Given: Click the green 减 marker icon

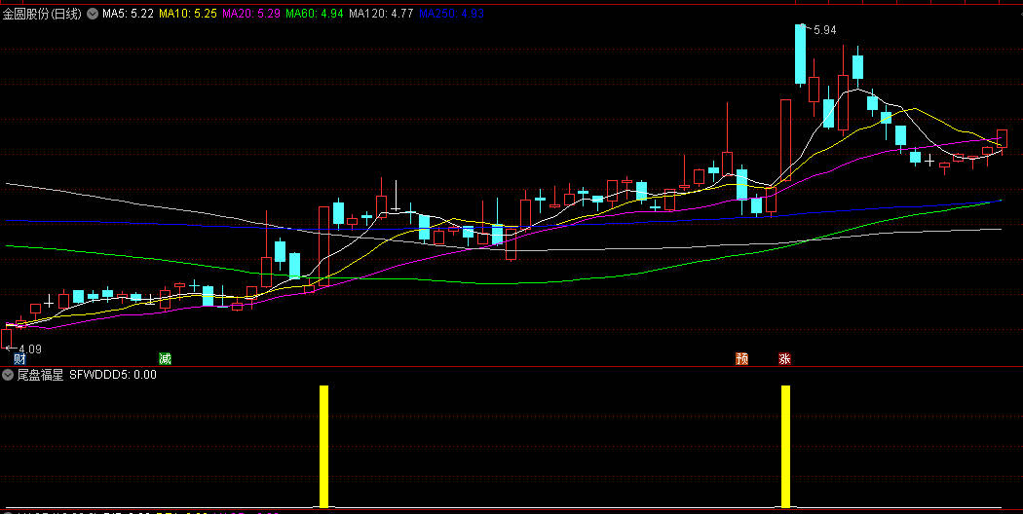Looking at the screenshot, I should (x=165, y=359).
